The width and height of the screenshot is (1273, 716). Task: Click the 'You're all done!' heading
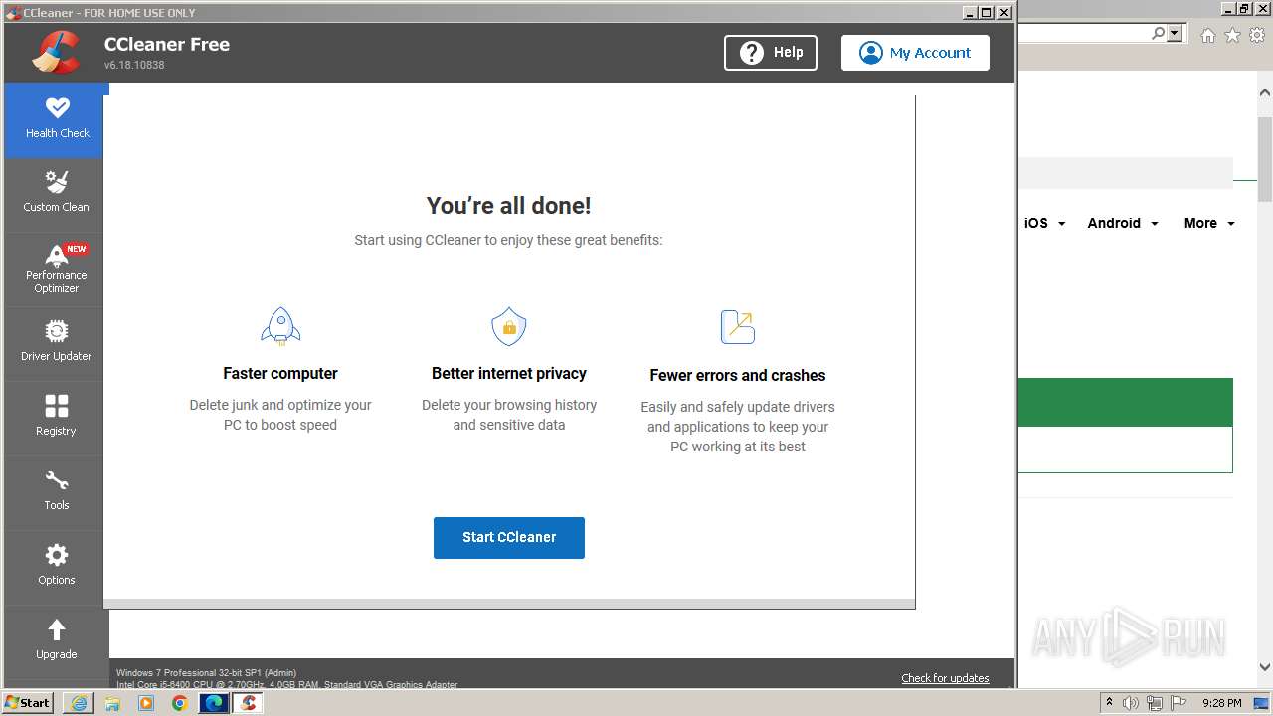pos(509,206)
